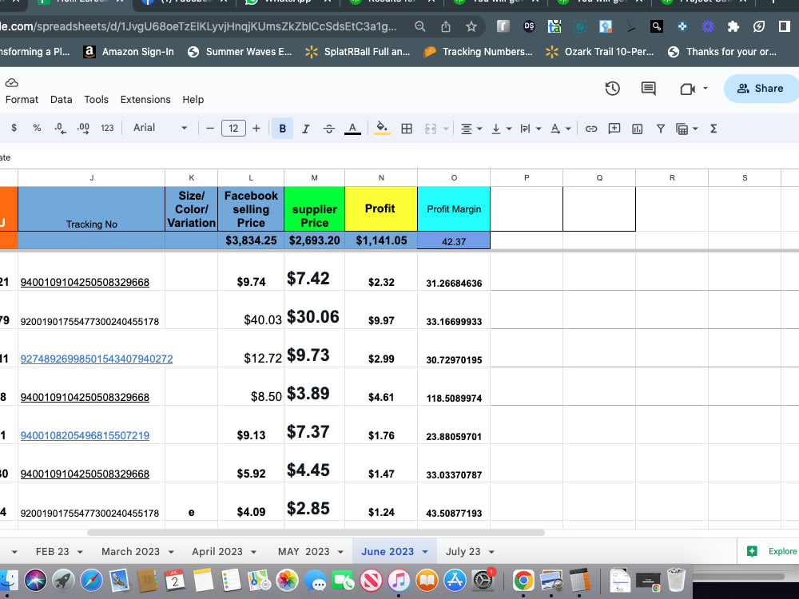Select total cell $1,141.05
Screen dimensions: 799x599
click(x=381, y=240)
